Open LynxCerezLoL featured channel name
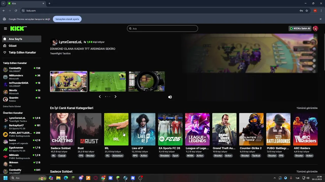This screenshot has width=325, height=182. (71, 42)
